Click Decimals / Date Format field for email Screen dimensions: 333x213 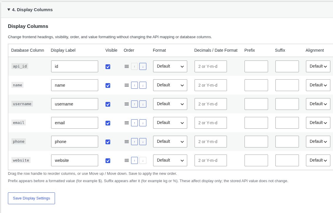pos(211,123)
